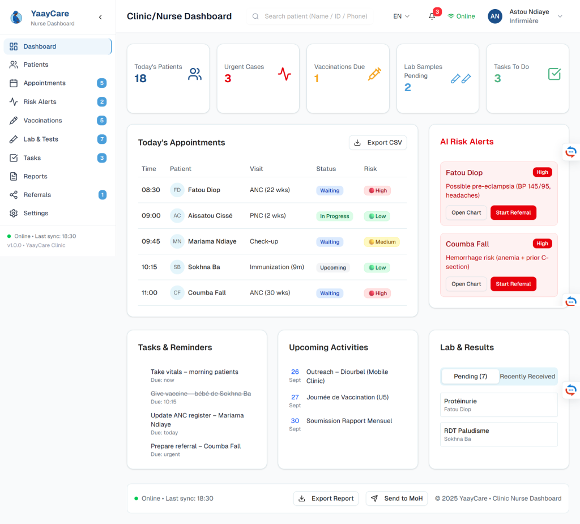Click the Lab Samples test tube icon

pos(460,79)
